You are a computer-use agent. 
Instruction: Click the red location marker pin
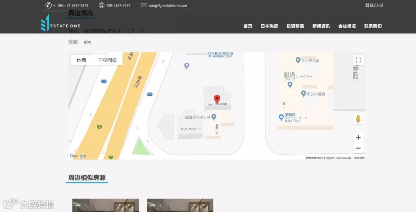pyautogui.click(x=217, y=99)
